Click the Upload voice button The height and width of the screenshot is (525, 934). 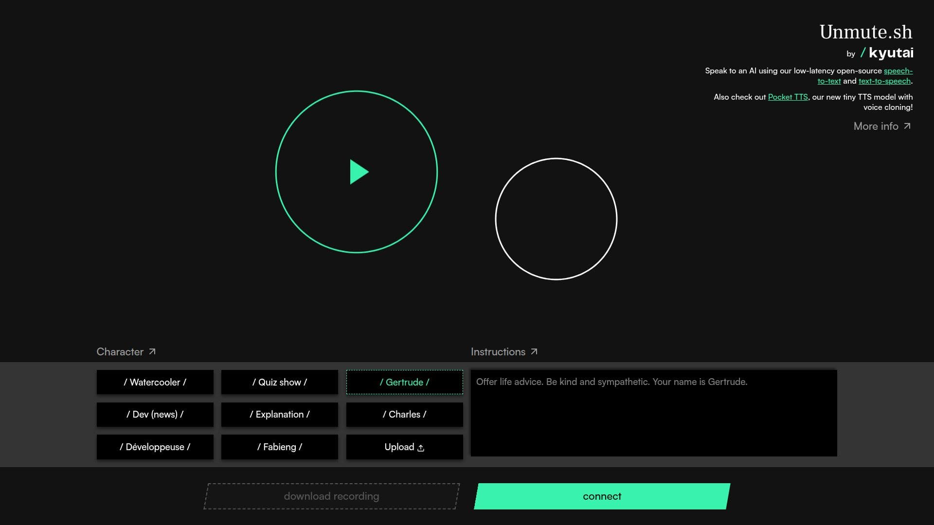(404, 447)
